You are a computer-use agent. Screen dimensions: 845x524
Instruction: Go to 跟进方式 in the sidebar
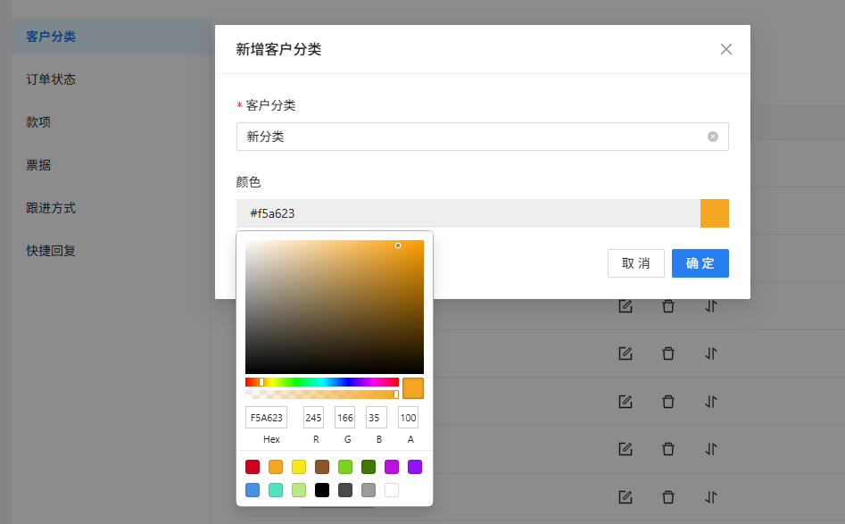pos(51,208)
